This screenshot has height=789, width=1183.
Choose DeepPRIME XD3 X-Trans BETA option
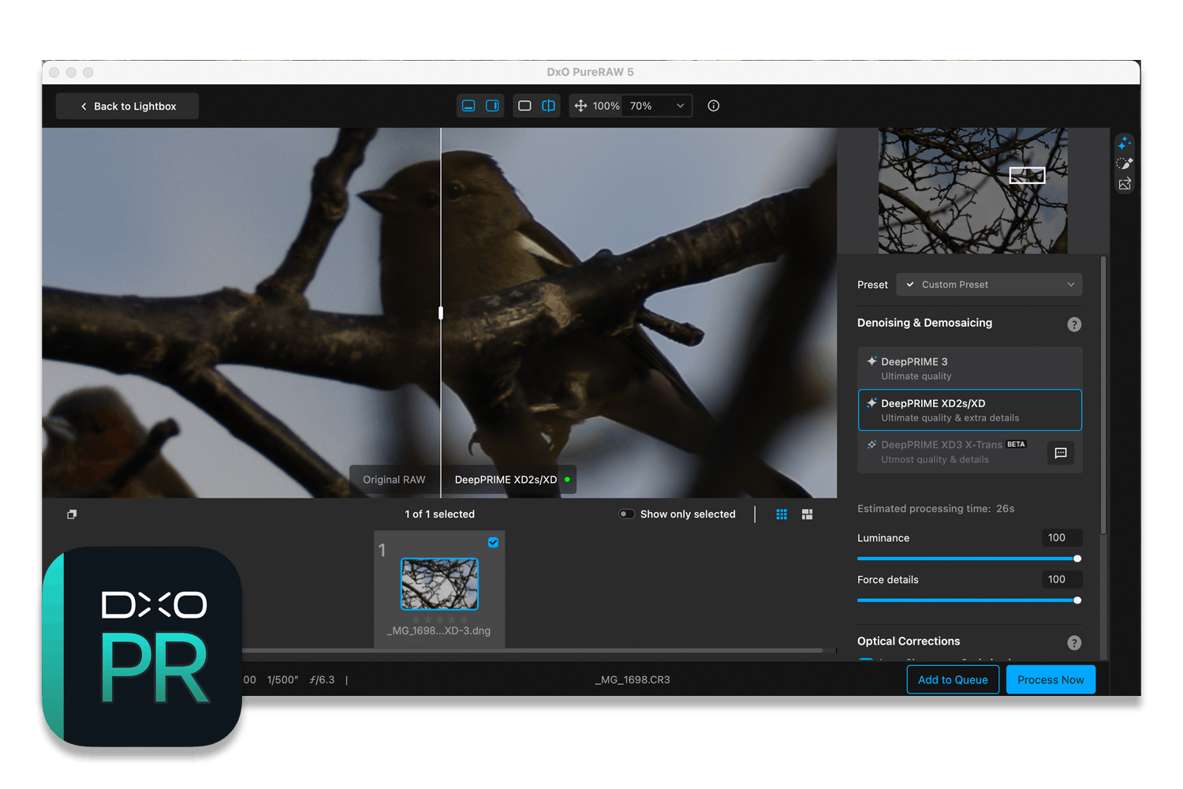pos(950,452)
